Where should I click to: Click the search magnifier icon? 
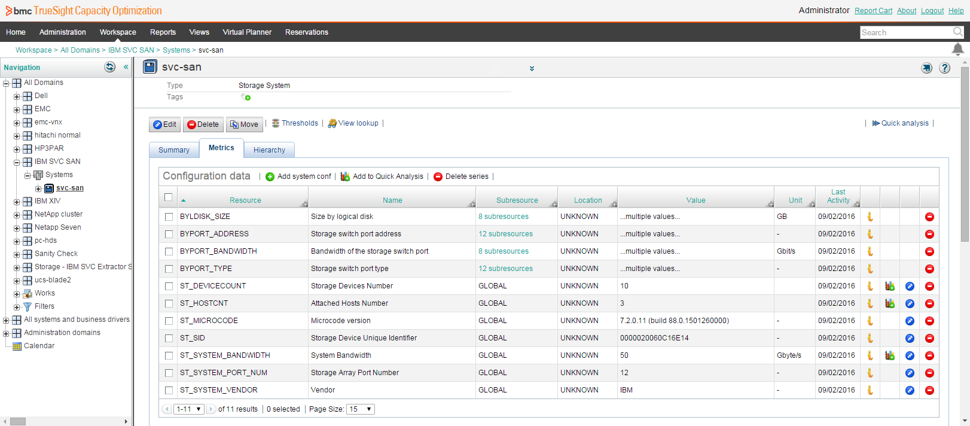(x=957, y=32)
